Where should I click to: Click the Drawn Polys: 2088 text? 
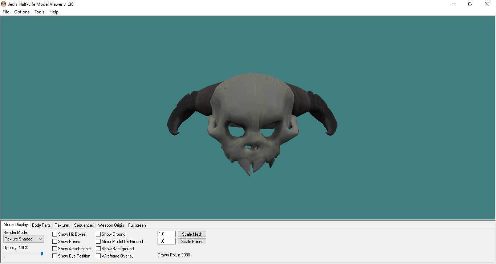(x=174, y=255)
